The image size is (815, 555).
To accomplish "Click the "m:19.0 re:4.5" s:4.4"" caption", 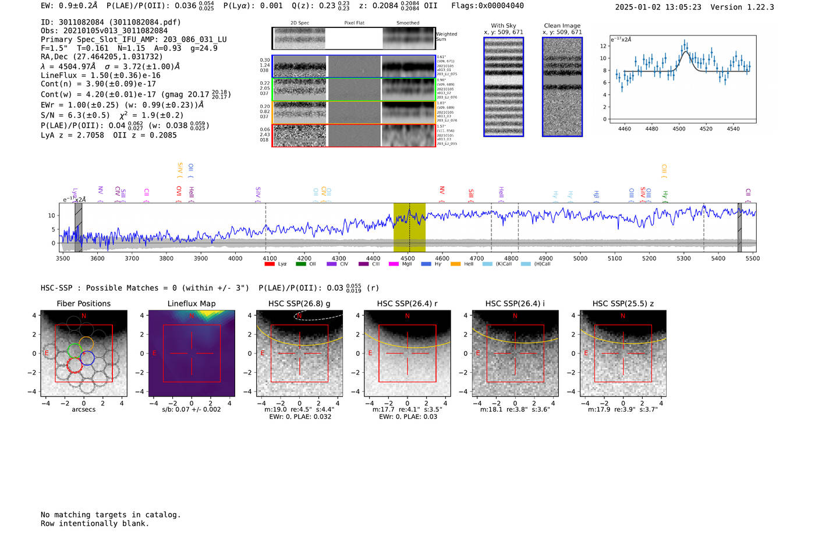I will (x=299, y=409).
